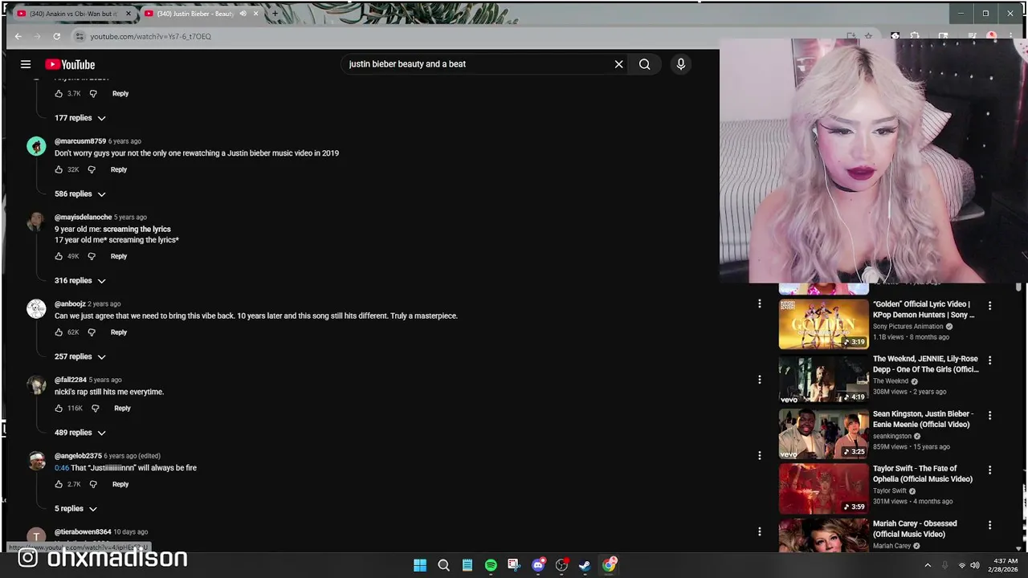Image resolution: width=1028 pixels, height=578 pixels.
Task: Dislike @mayisdelanoche's comment
Action: (x=92, y=256)
